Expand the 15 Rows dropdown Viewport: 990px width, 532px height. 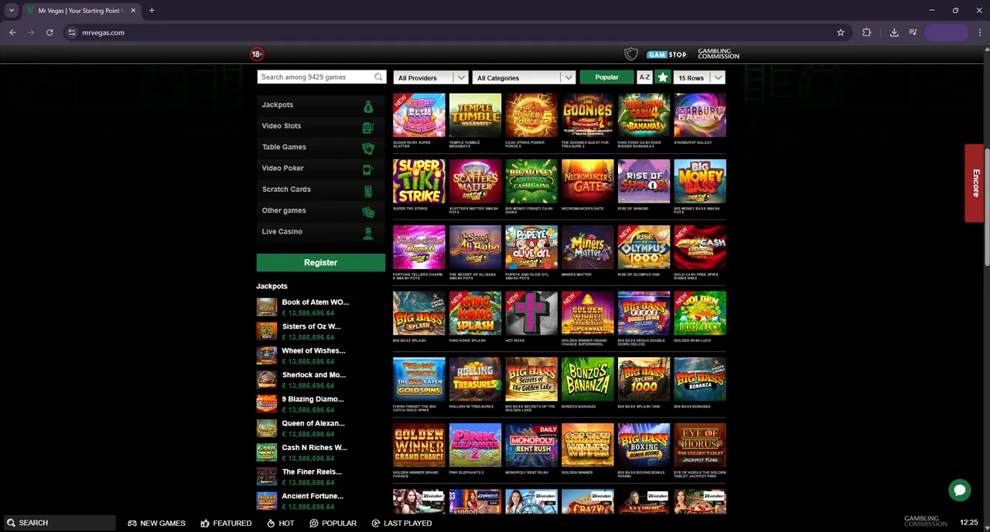point(699,78)
